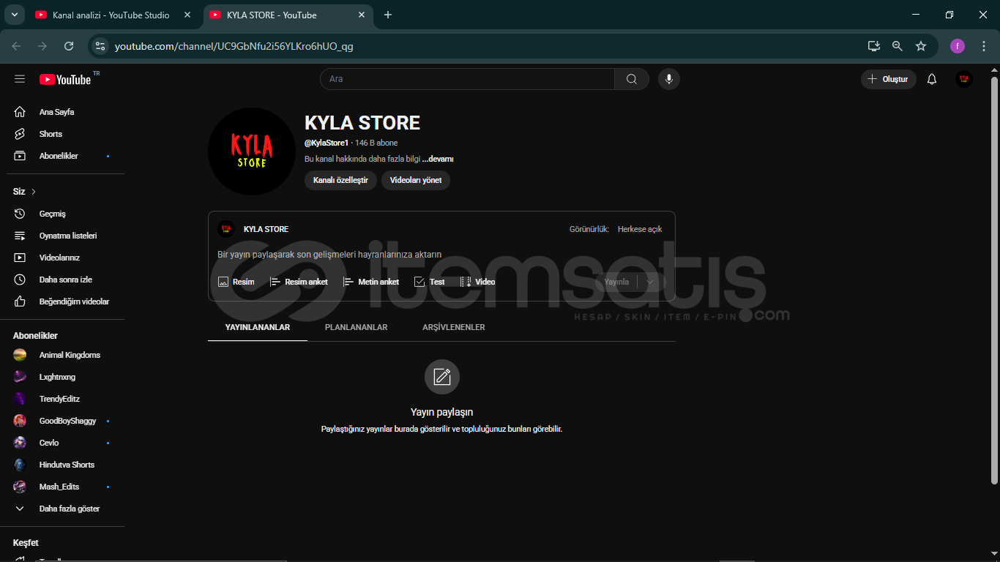
Task: Open the hamburger guide menu
Action: [20, 79]
